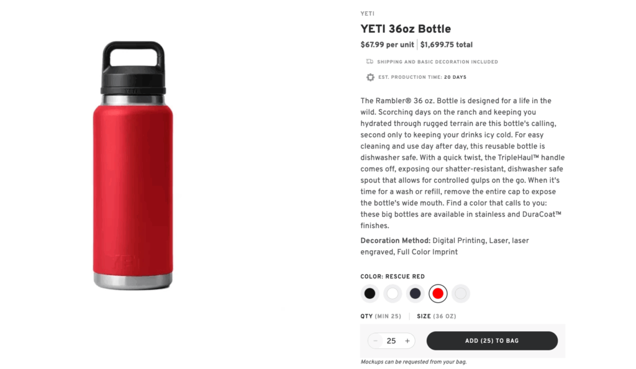The image size is (636, 369).
Task: Click the QTY (MIN 25) label
Action: point(379,316)
